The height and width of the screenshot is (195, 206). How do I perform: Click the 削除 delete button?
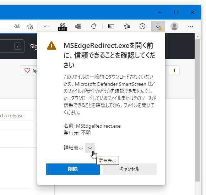[73, 169]
